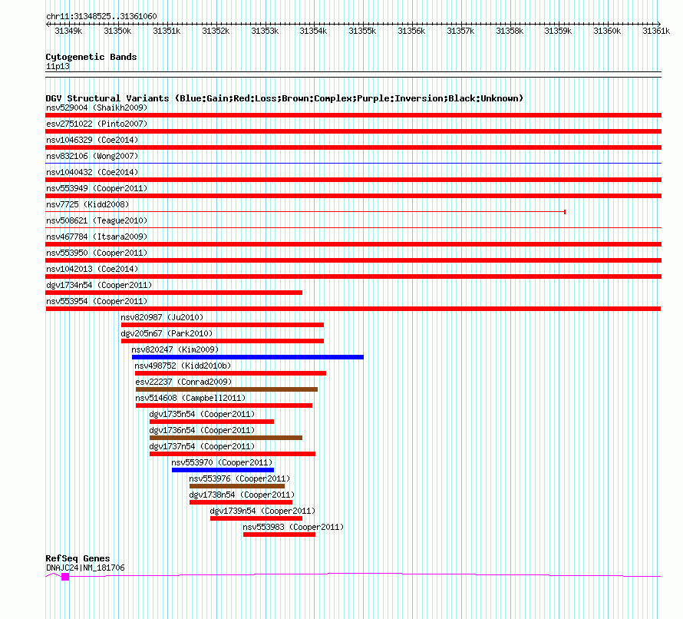Click the 31349k ruler tick label
Viewport: 683px width, 619px height.
point(68,31)
